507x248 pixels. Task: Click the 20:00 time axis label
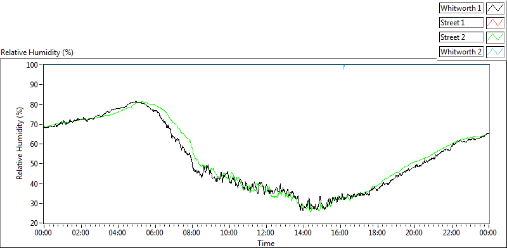414,233
